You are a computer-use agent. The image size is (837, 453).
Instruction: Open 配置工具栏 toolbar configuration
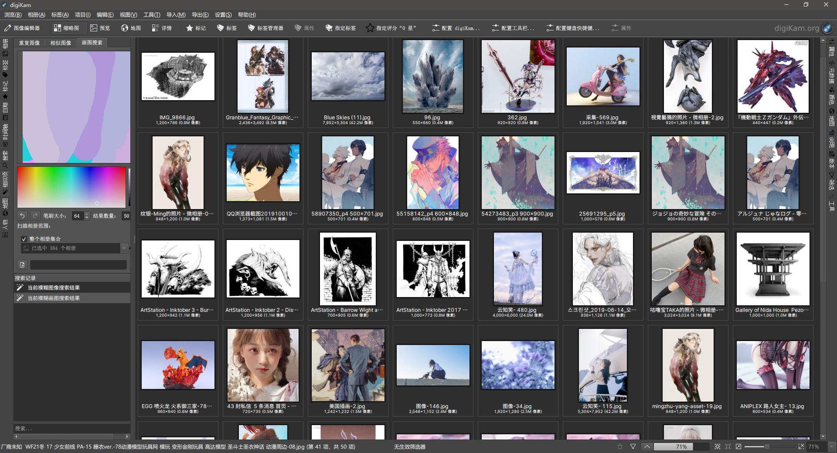coord(513,28)
